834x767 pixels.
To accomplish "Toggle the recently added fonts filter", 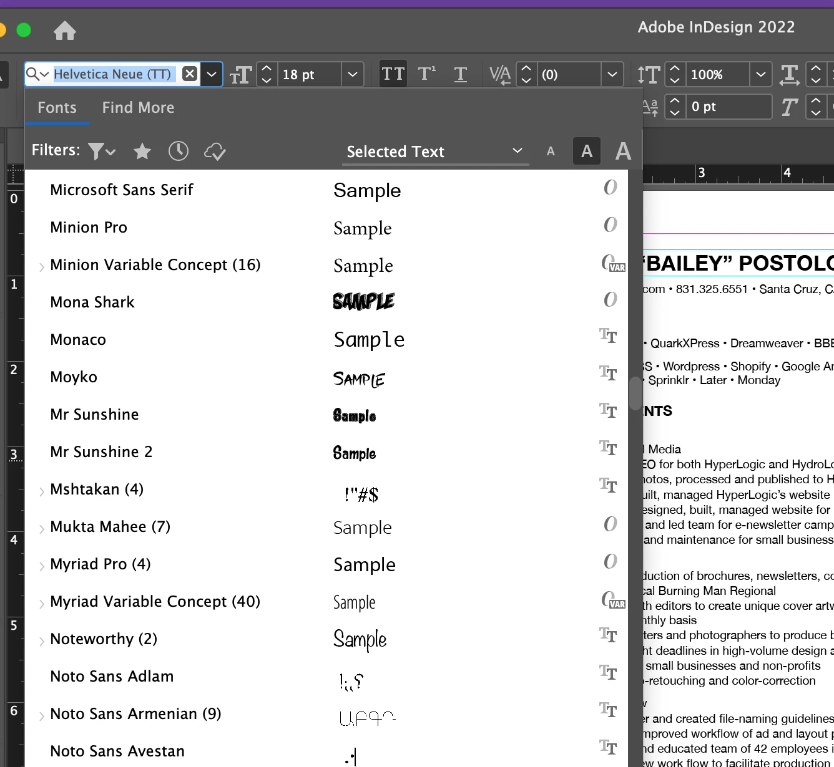I will (179, 151).
